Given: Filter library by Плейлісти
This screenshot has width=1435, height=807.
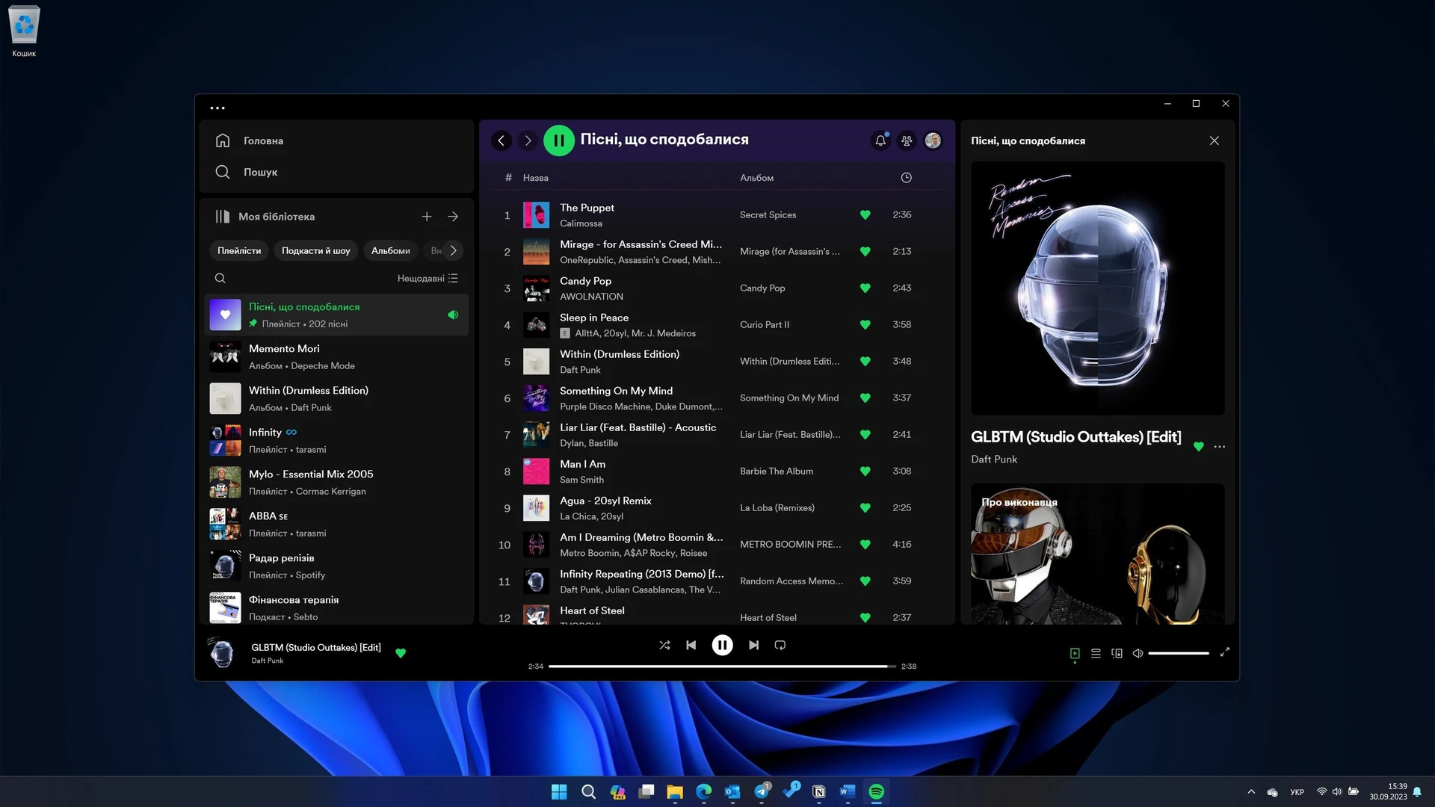Looking at the screenshot, I should point(239,250).
